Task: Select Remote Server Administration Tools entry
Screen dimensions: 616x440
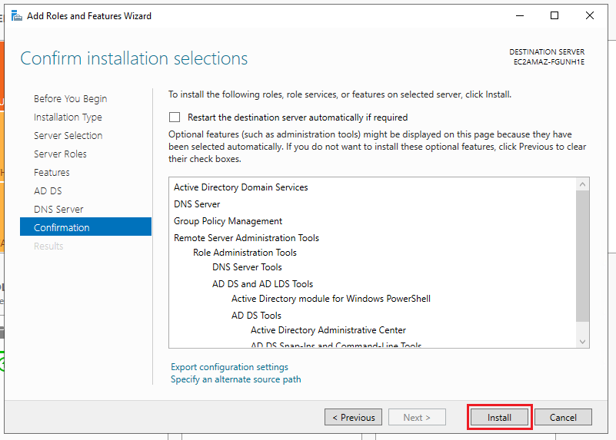Action: point(246,238)
